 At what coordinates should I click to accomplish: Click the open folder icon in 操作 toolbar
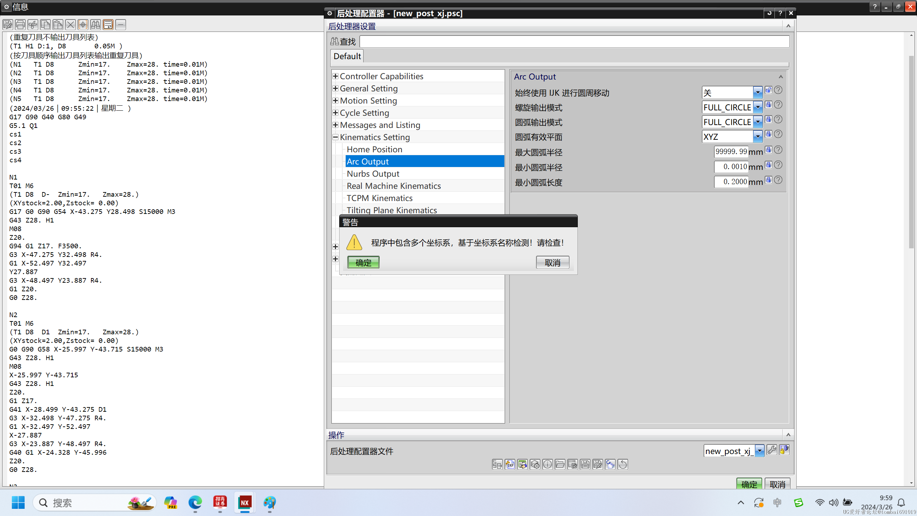pos(560,464)
